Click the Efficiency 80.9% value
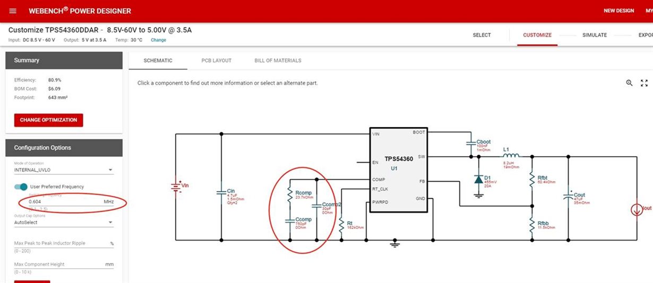The height and width of the screenshot is (283, 653). (x=55, y=80)
